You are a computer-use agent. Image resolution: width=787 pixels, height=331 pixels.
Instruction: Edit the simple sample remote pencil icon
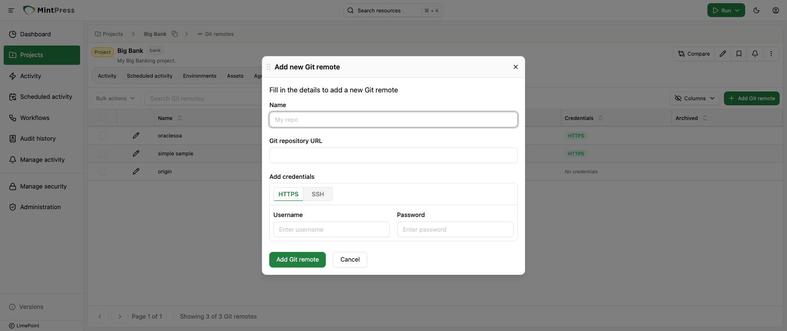point(136,154)
